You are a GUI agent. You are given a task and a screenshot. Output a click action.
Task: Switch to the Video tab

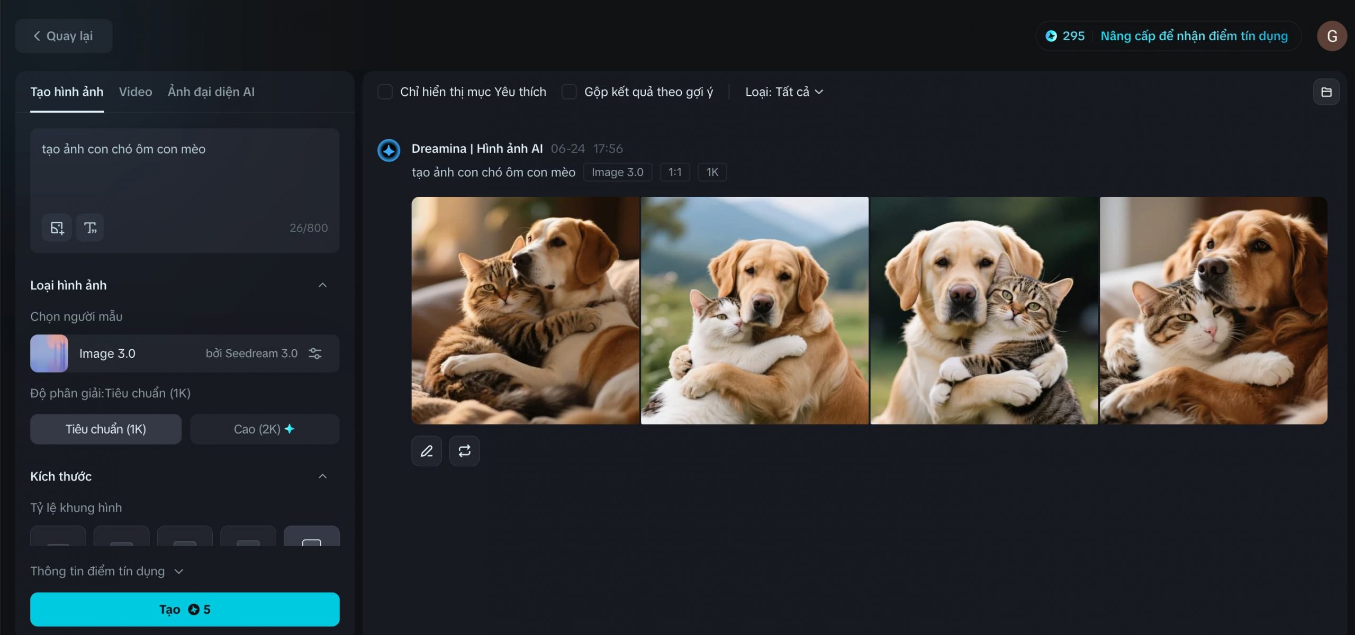click(135, 92)
